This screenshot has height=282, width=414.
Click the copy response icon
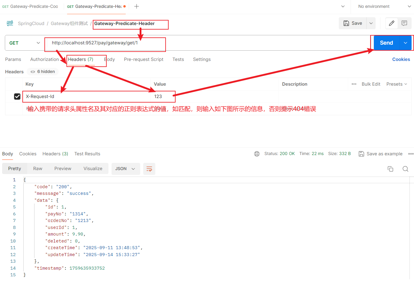click(x=390, y=169)
